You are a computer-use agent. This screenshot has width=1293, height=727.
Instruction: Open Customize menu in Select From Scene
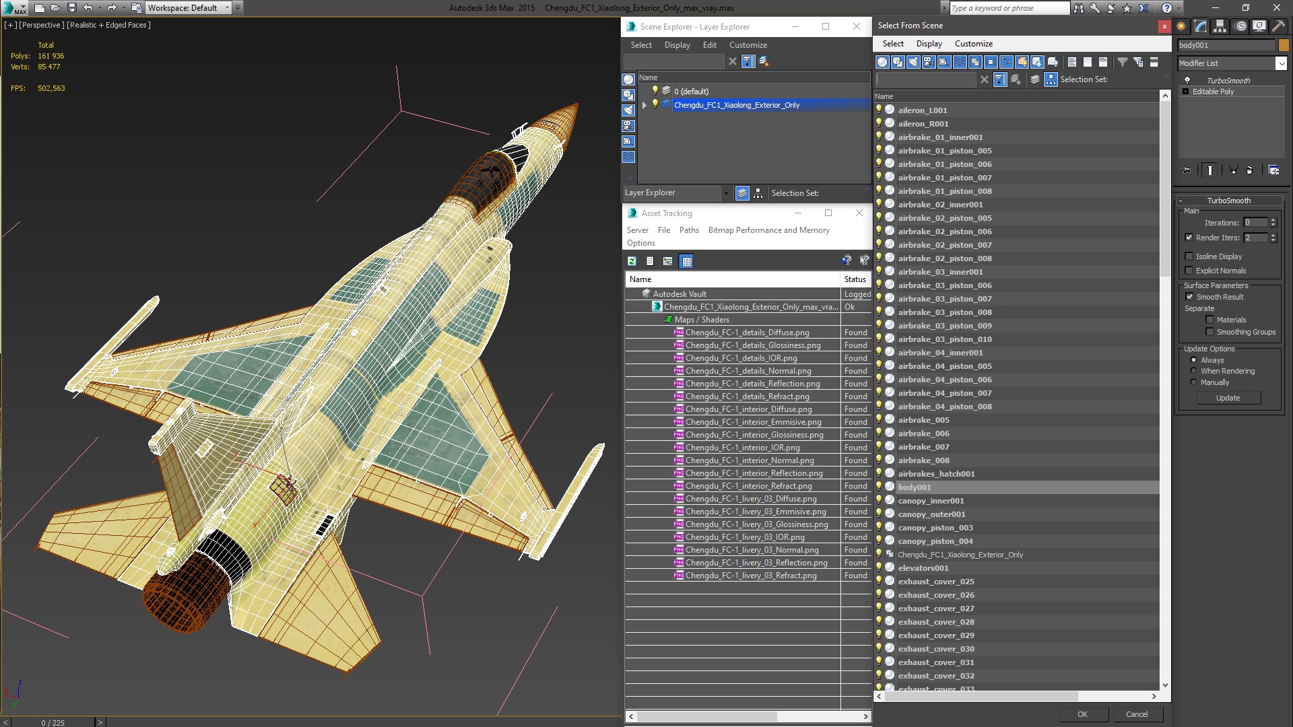tap(973, 44)
